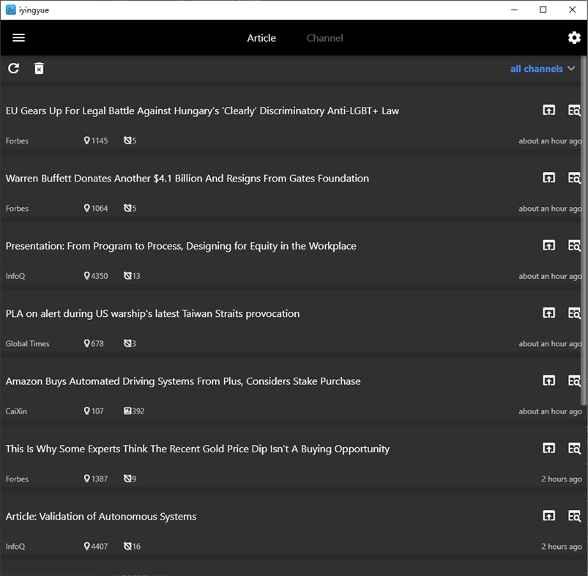Click preview icon for Presentation article
The image size is (588, 576).
pyautogui.click(x=574, y=245)
